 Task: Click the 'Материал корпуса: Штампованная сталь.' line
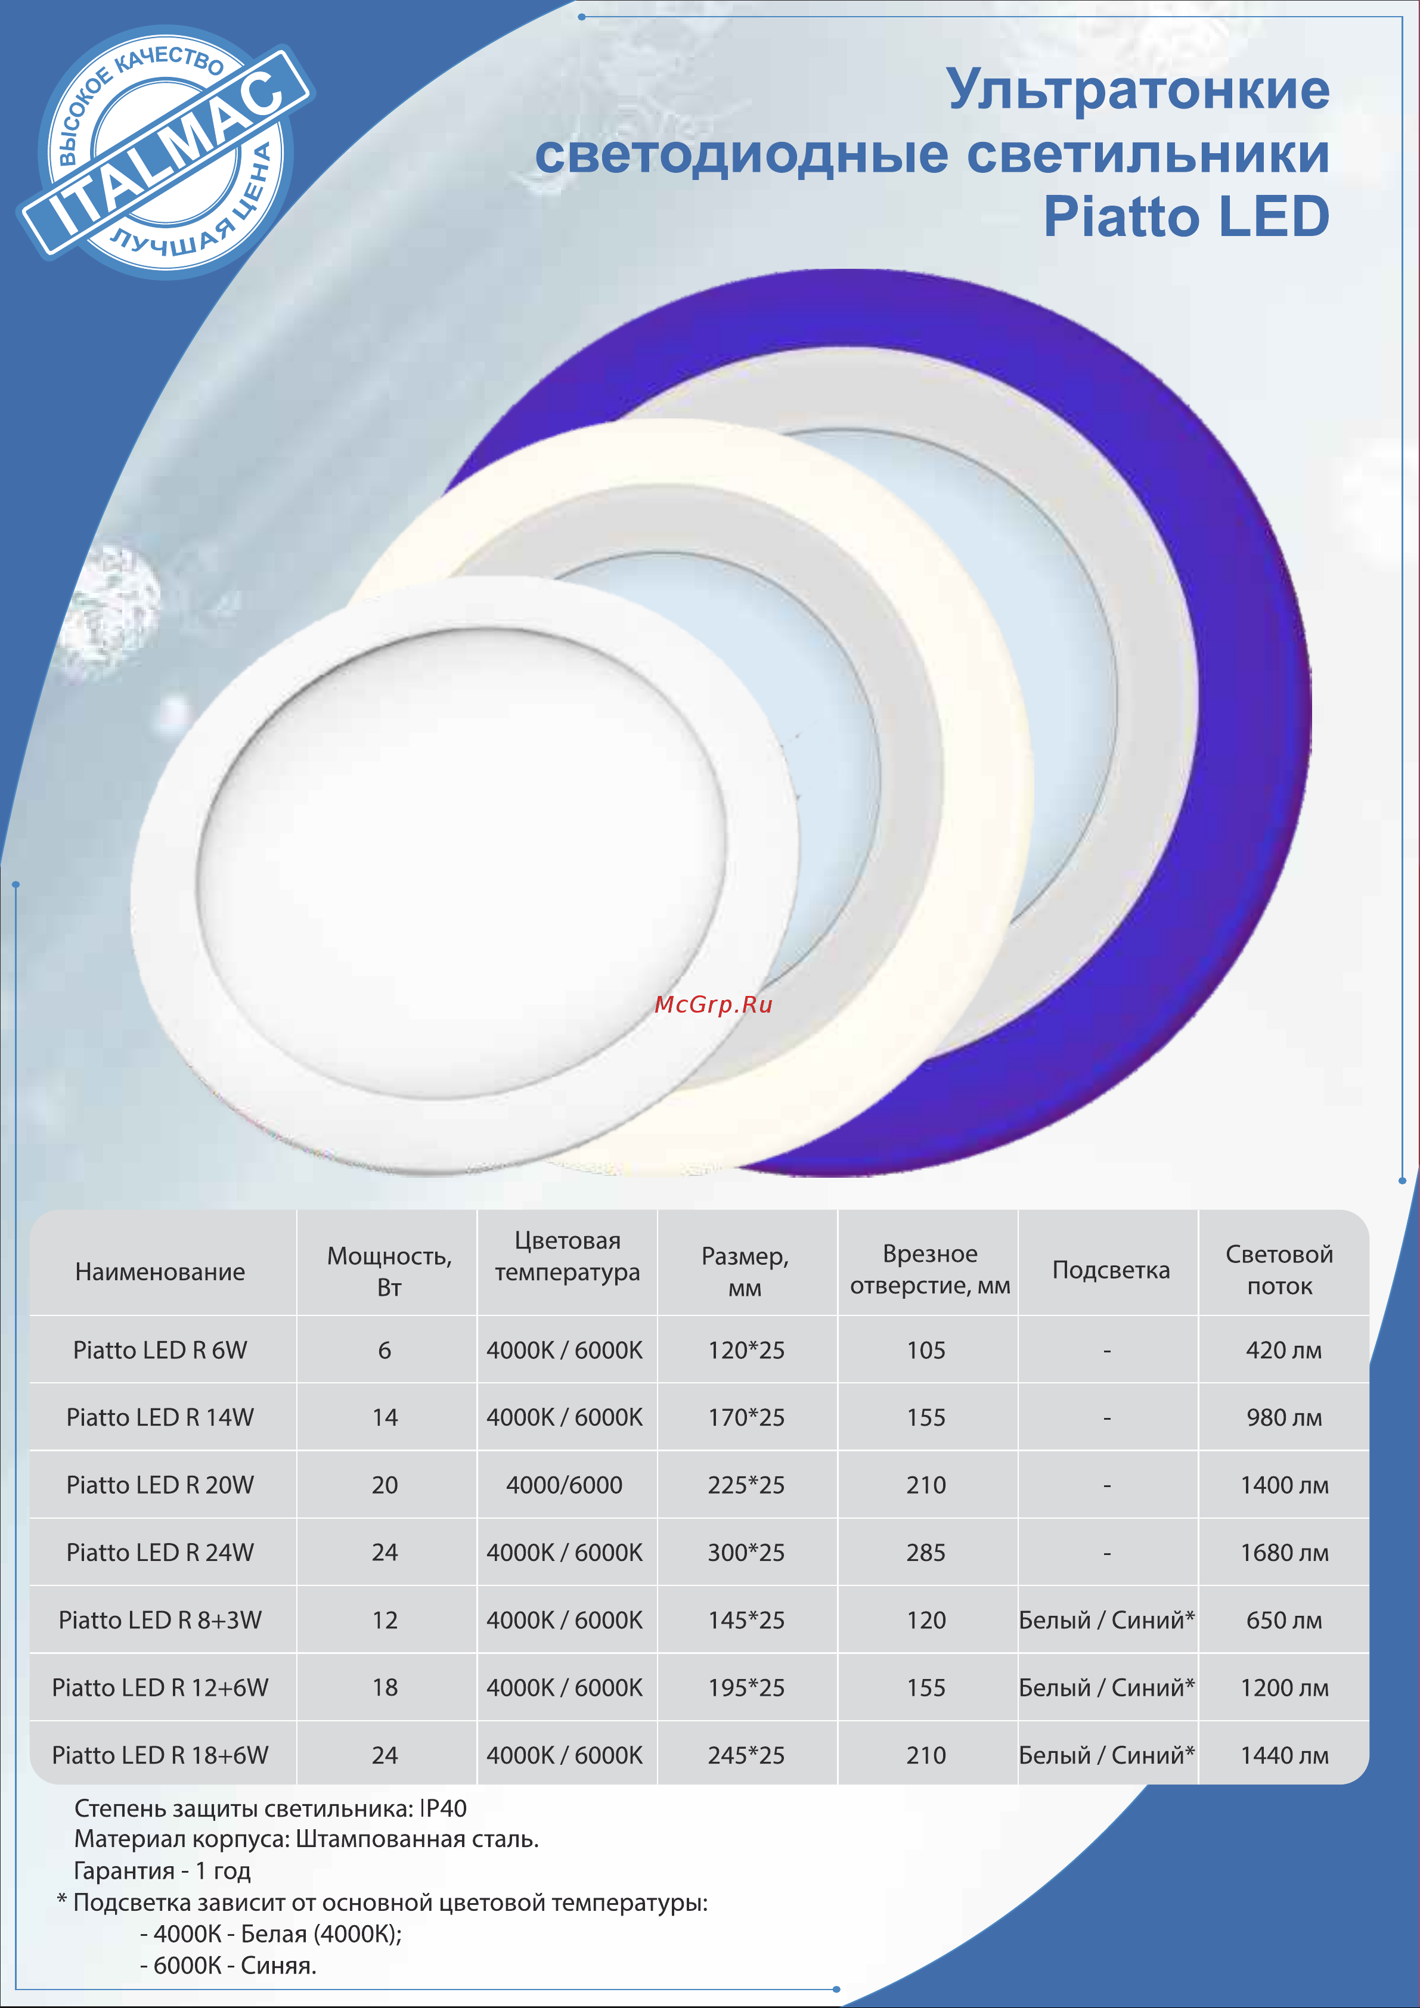pos(306,1839)
